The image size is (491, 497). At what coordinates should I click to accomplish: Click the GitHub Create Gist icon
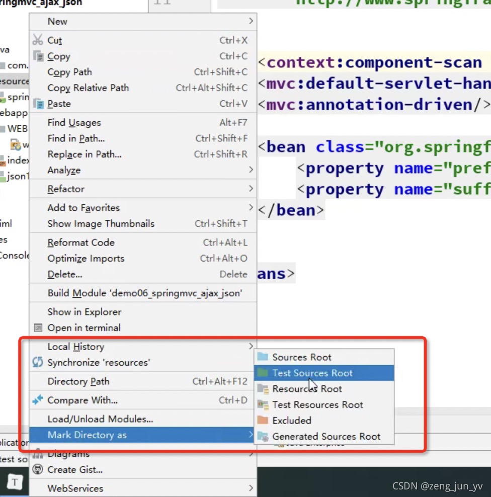[x=38, y=469]
